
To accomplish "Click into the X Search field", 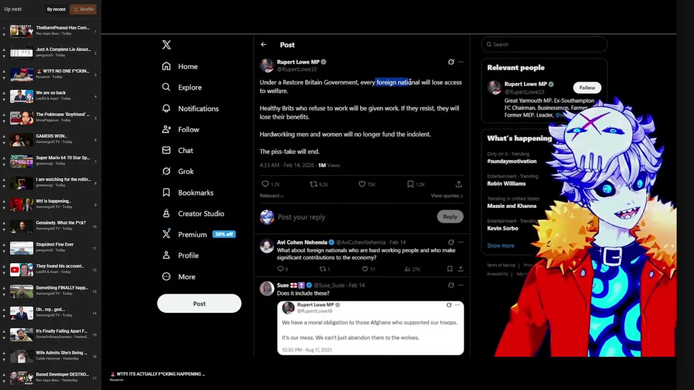I will [544, 44].
